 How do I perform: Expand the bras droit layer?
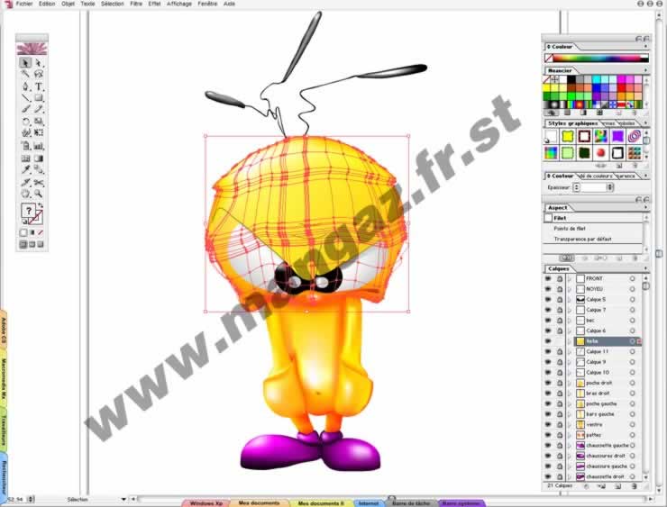[570, 394]
